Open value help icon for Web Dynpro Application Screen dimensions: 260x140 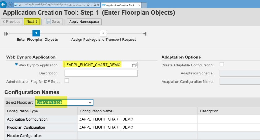[x=134, y=65]
